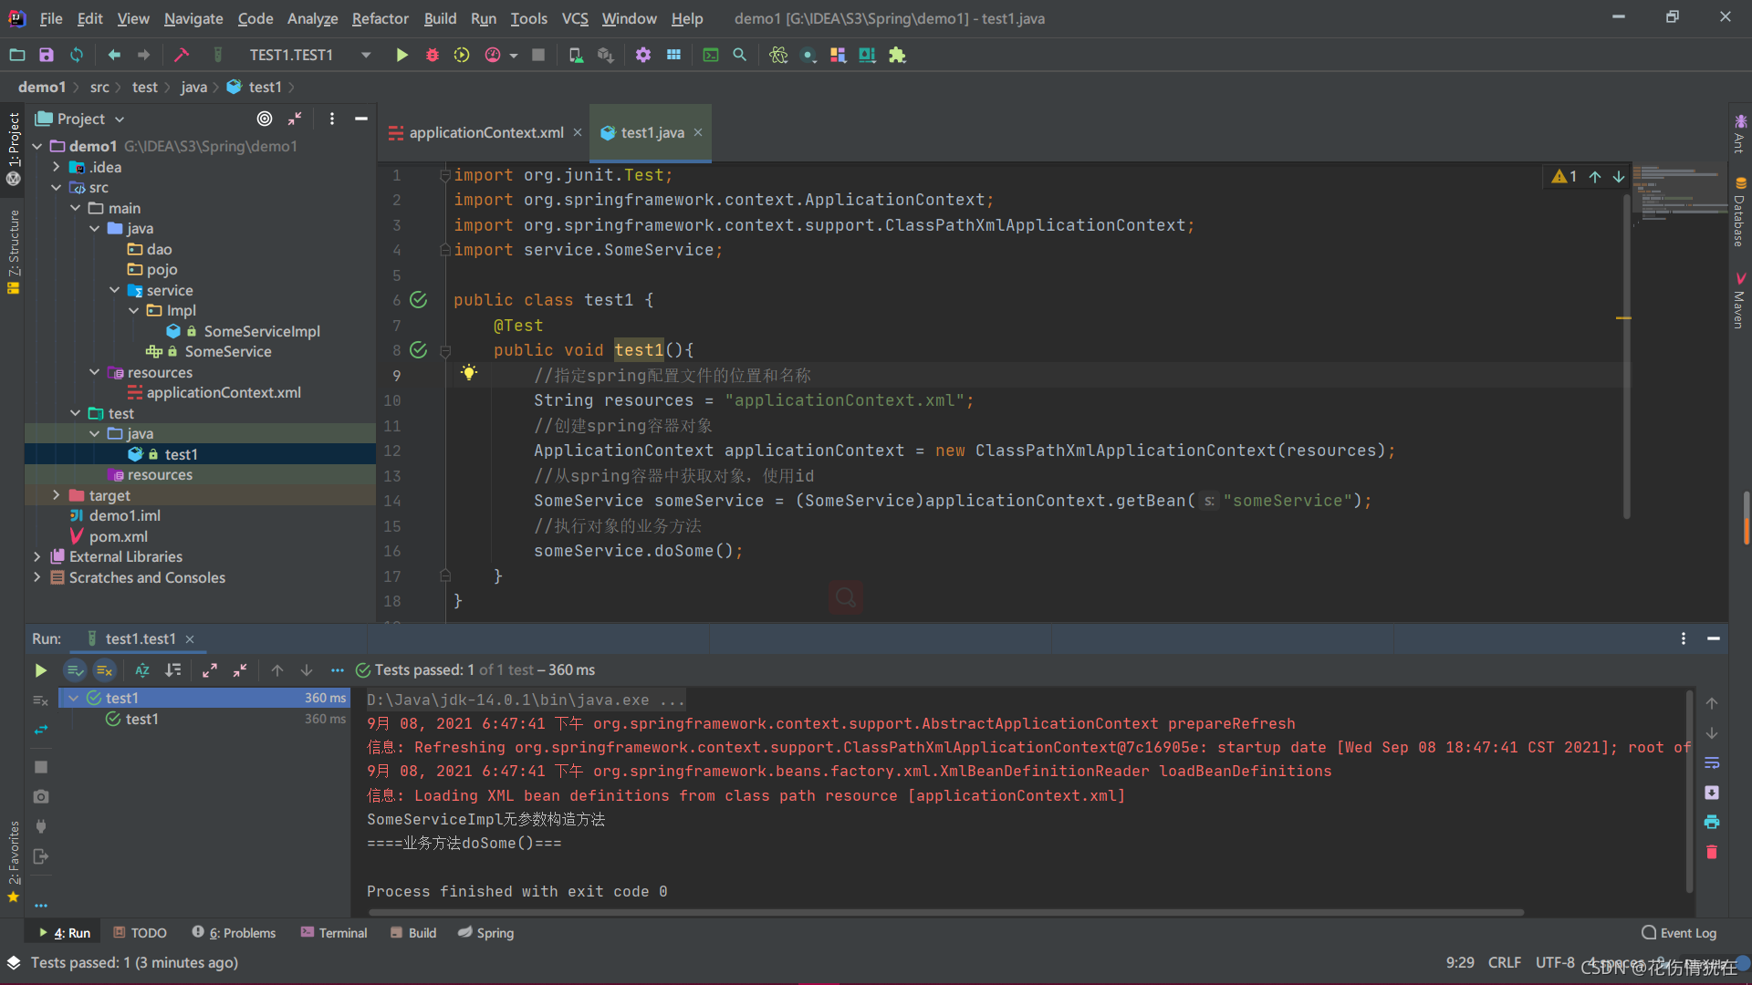Click the TODO tab at the bottom panel
Image resolution: width=1752 pixels, height=985 pixels.
[x=148, y=932]
